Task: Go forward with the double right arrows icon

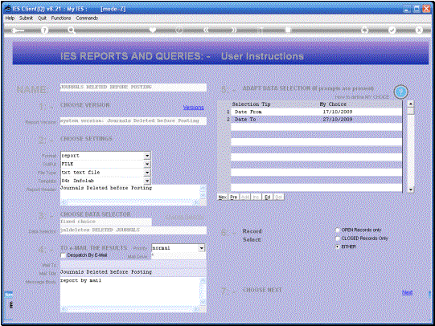Action: pos(234,30)
